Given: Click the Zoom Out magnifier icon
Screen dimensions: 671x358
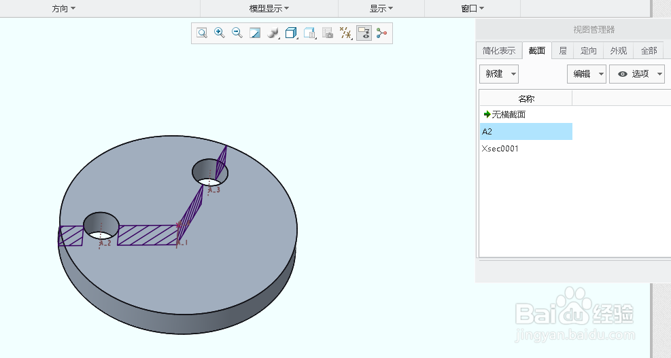Looking at the screenshot, I should 237,33.
